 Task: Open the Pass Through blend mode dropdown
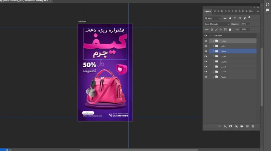tap(216, 24)
